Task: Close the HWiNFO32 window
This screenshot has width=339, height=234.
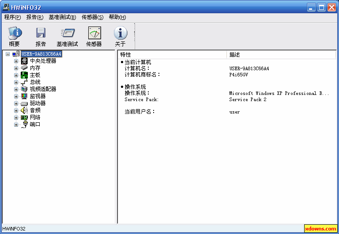Action: point(331,8)
